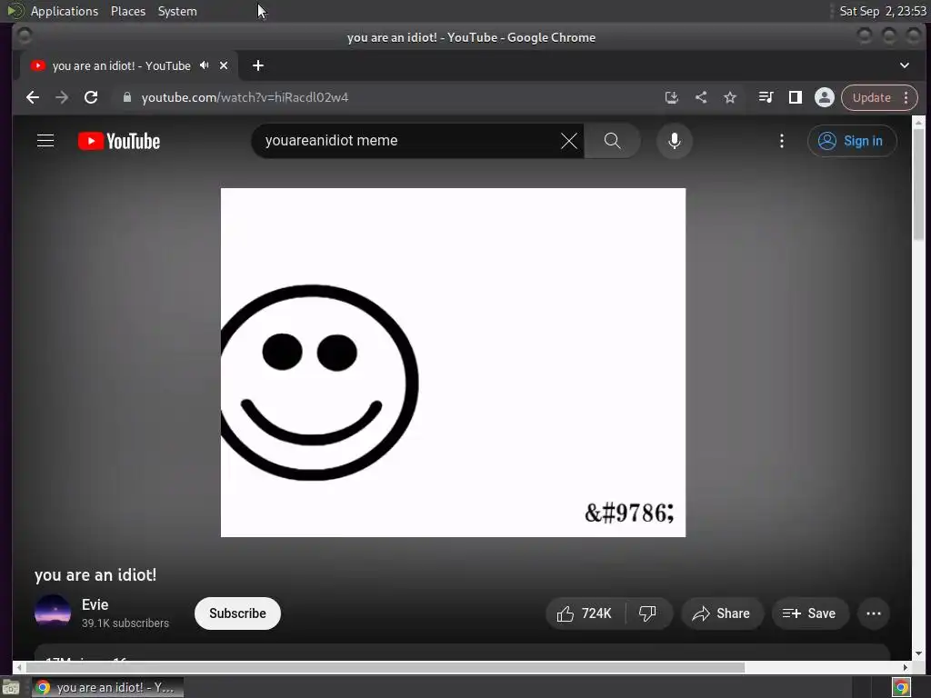Viewport: 931px width, 698px height.
Task: Click show desktop icon in bottom panel
Action: tap(11, 687)
